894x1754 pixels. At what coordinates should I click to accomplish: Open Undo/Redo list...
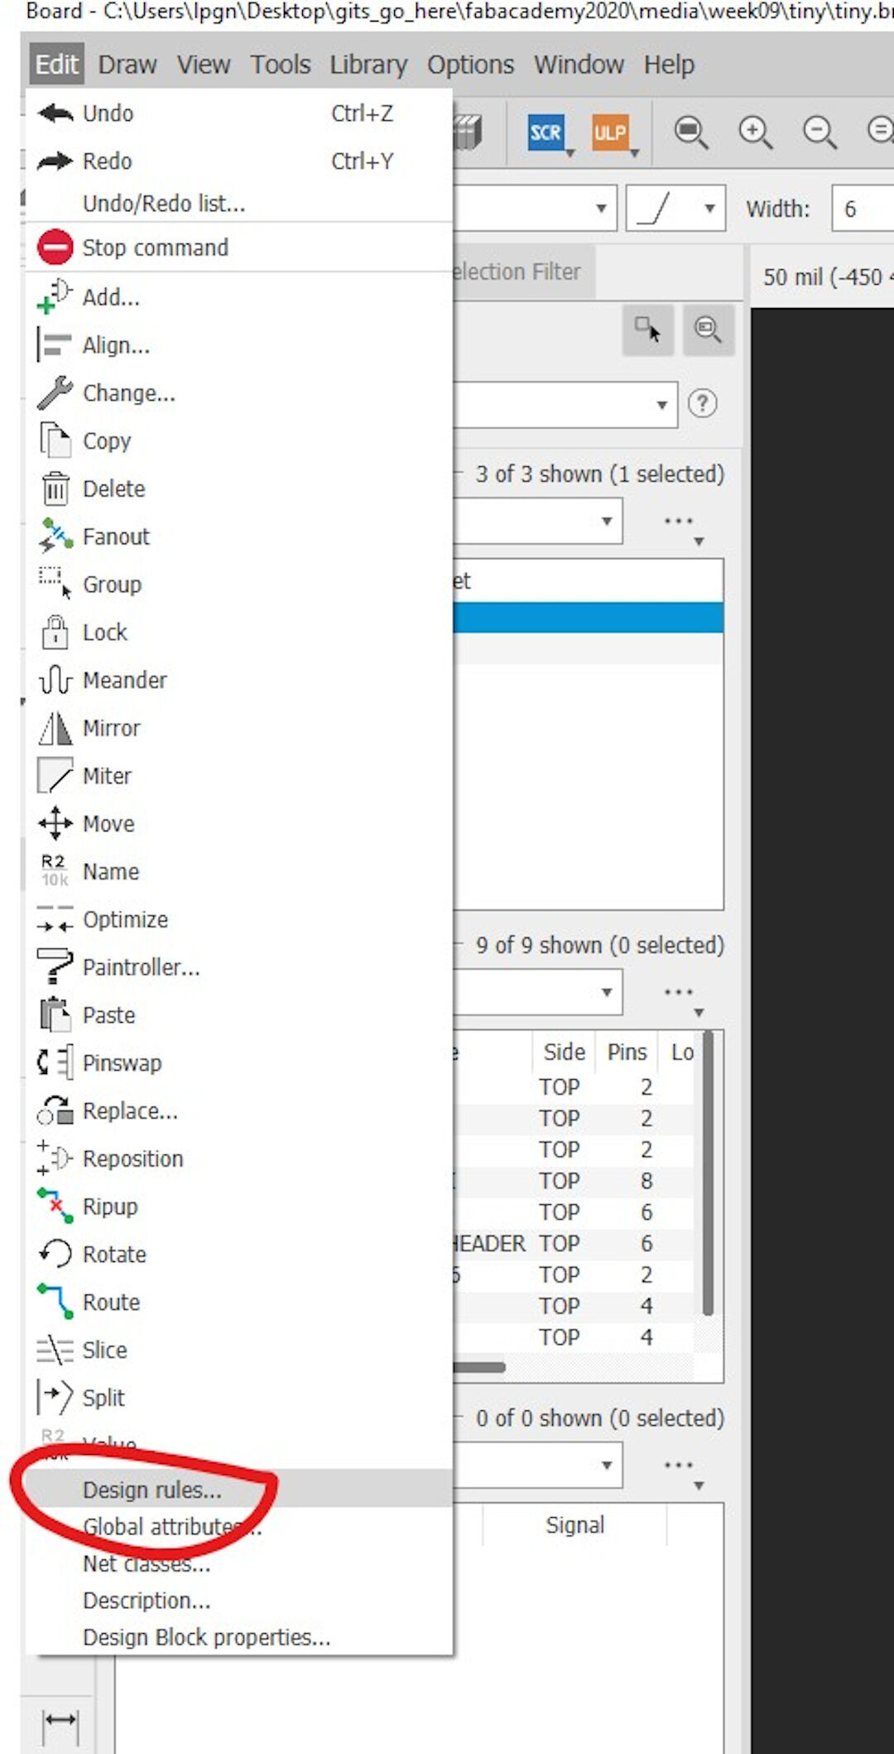(x=239, y=203)
